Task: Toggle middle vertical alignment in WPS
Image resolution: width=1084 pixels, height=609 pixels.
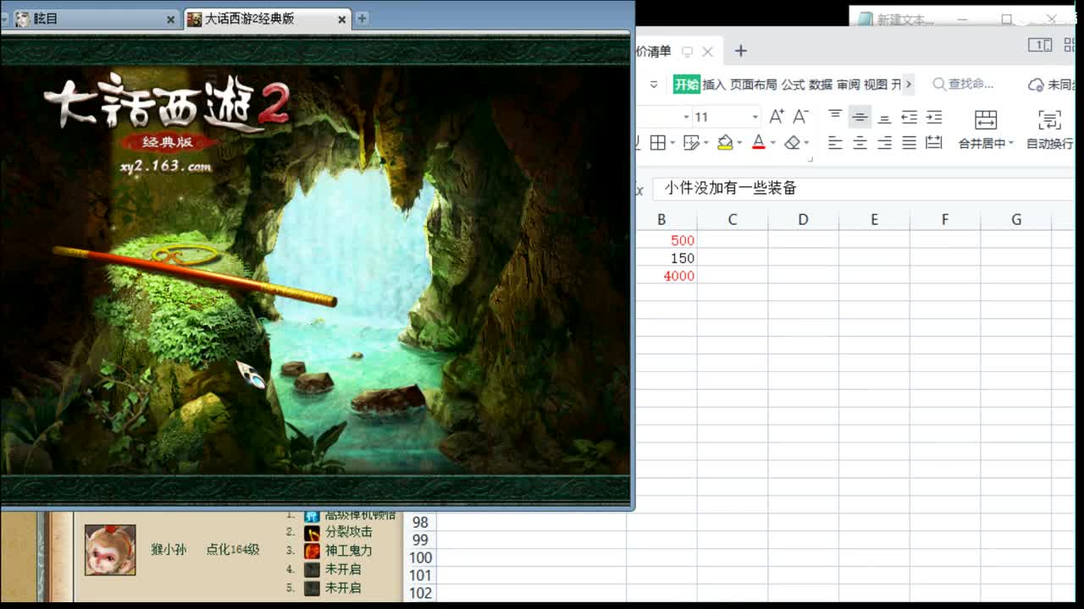Action: pyautogui.click(x=860, y=117)
